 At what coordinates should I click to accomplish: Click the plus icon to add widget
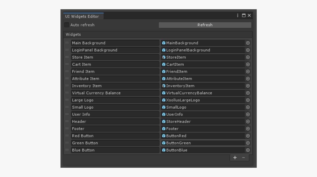pos(235,158)
